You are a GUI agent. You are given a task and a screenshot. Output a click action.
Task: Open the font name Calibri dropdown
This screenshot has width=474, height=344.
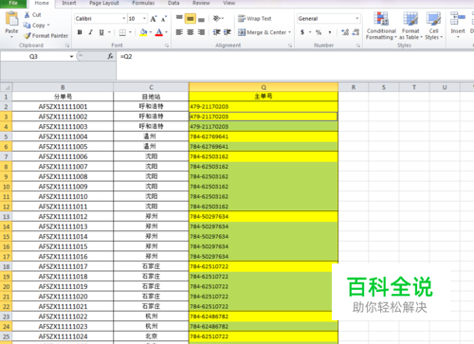(124, 19)
